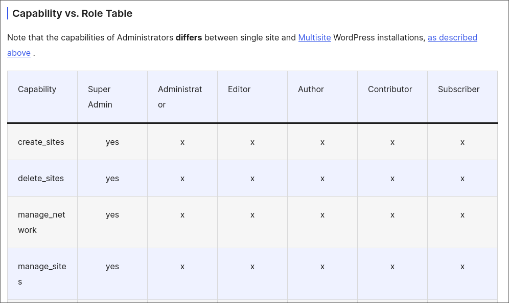Click 'yes' in the delete_sites row
This screenshot has height=303, width=509.
(x=112, y=178)
